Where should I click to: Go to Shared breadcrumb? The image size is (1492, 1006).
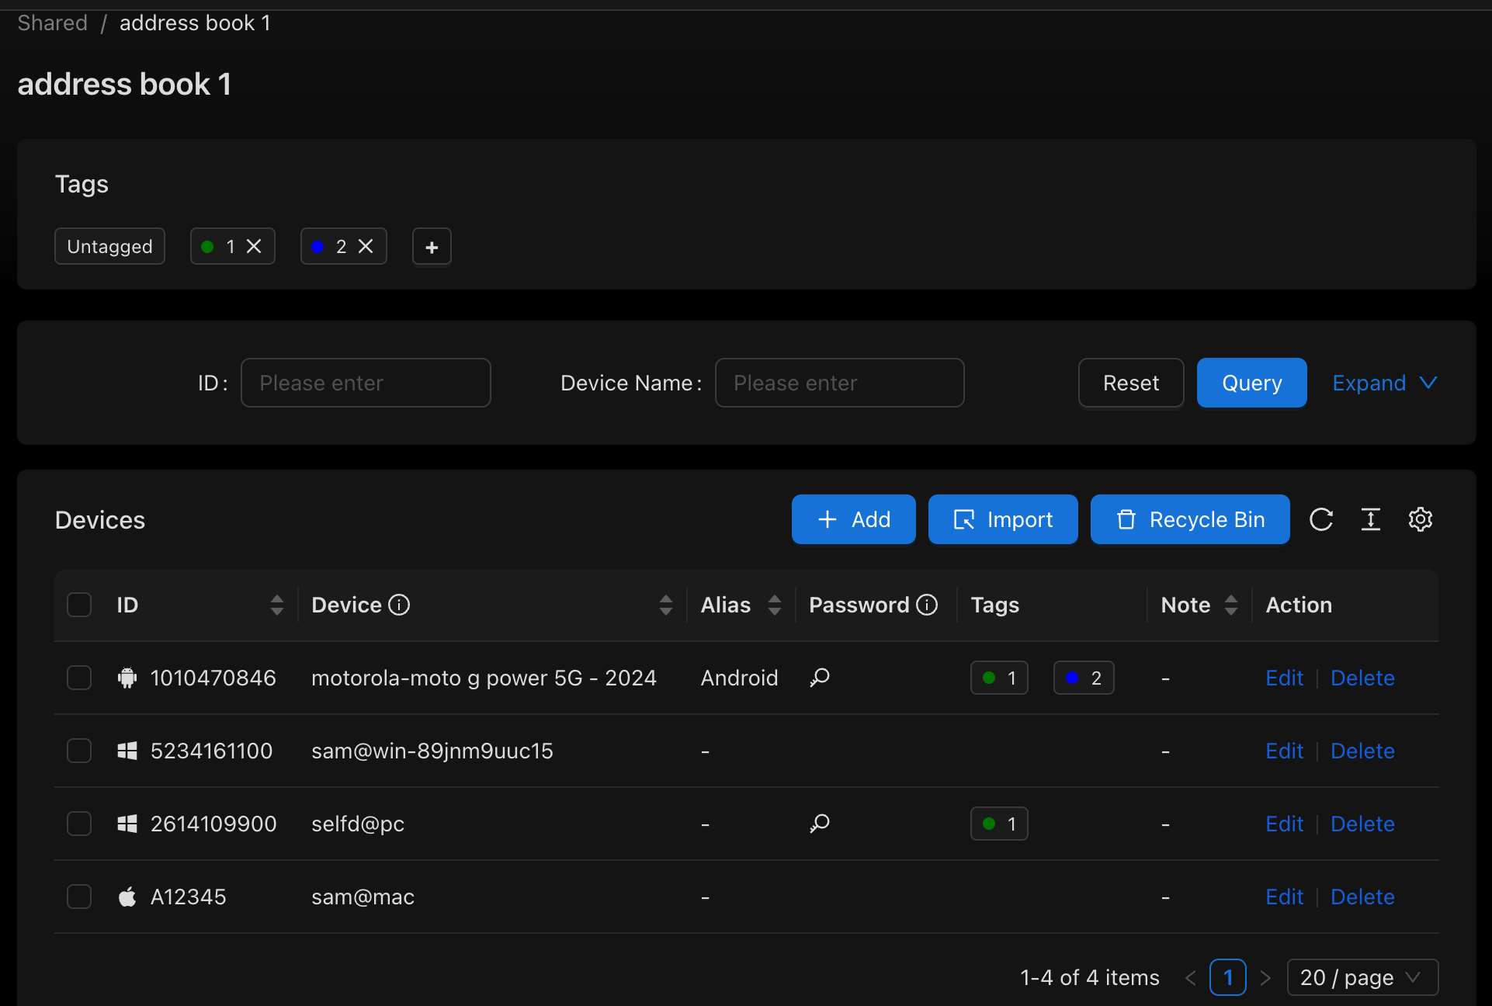(53, 23)
